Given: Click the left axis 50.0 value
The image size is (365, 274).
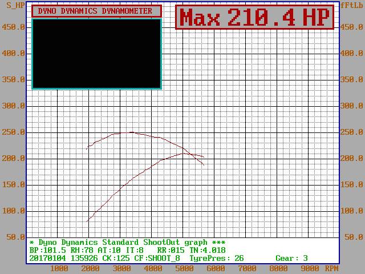Looking at the screenshot, I should point(15,237).
